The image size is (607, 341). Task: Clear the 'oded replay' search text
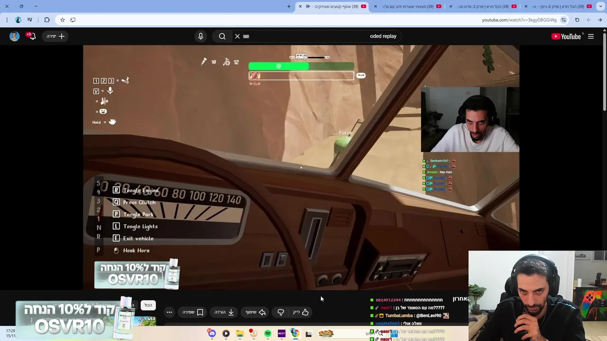[x=238, y=36]
